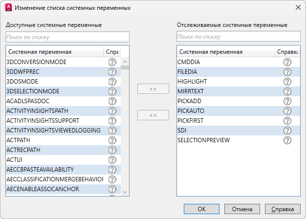Click the add (>>) button
306x219 pixels.
tap(153, 89)
